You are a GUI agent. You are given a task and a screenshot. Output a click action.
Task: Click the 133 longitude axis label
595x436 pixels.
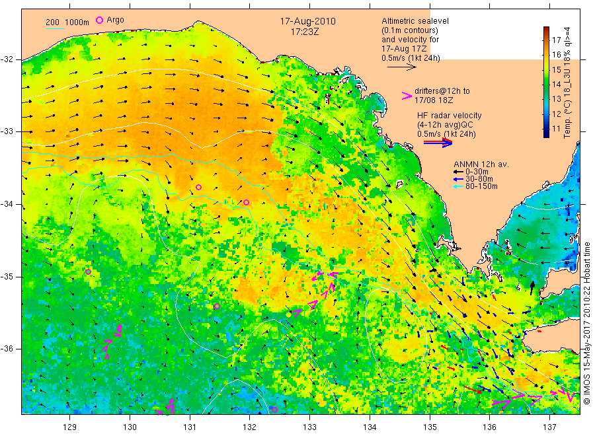[309, 427]
